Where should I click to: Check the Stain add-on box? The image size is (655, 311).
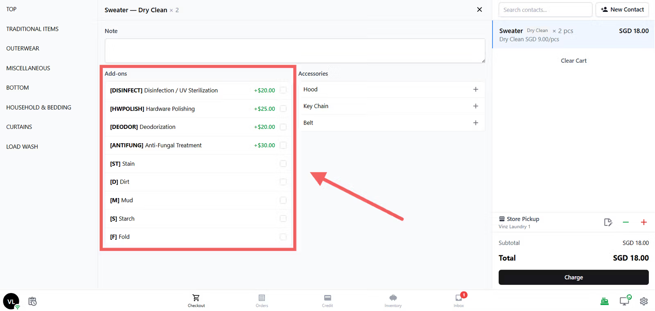pos(283,163)
